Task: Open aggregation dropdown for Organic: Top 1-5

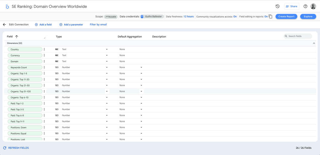Action: (141, 73)
